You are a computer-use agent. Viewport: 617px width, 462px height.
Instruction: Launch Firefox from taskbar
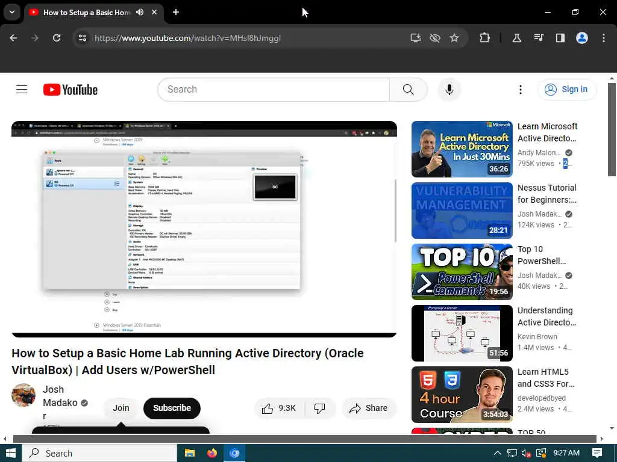tap(212, 453)
